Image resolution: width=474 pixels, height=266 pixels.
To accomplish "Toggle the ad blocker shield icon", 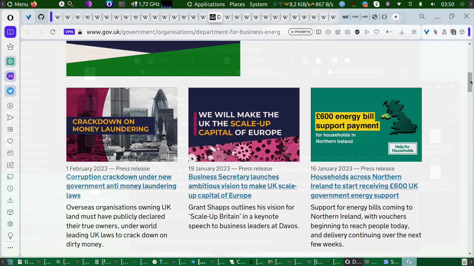I will 357,32.
